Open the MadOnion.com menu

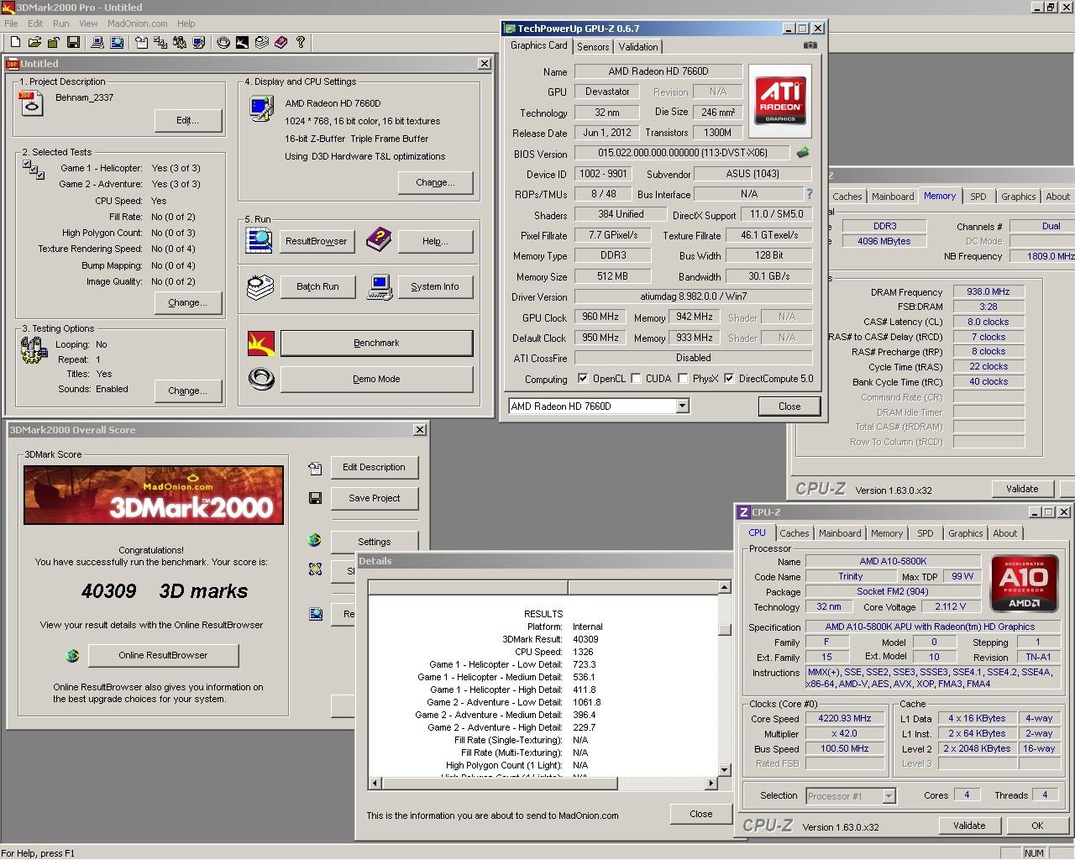tap(137, 24)
